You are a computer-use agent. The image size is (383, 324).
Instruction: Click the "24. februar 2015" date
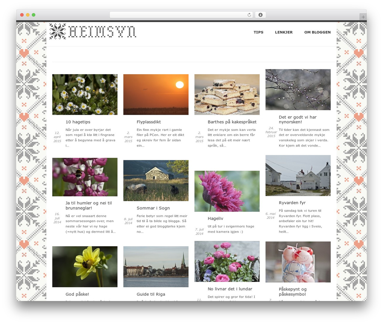[x=271, y=132]
